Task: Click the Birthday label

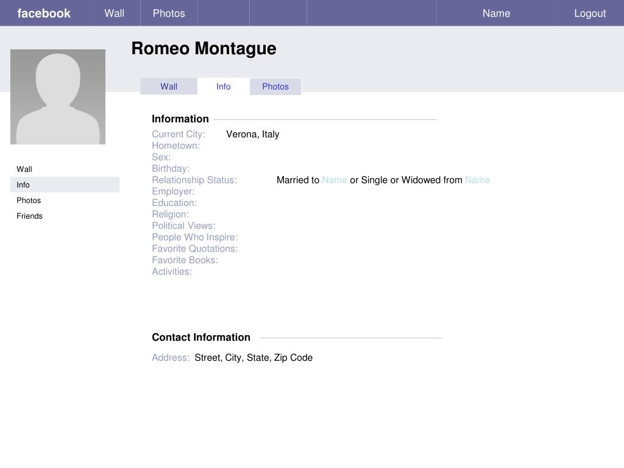Action: 171,169
